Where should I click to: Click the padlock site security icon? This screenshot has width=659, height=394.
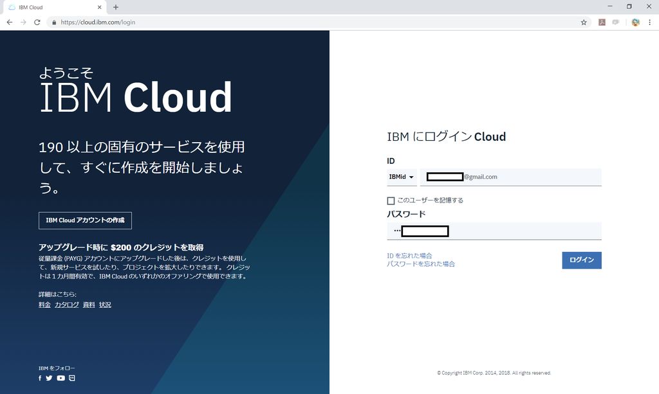click(54, 22)
